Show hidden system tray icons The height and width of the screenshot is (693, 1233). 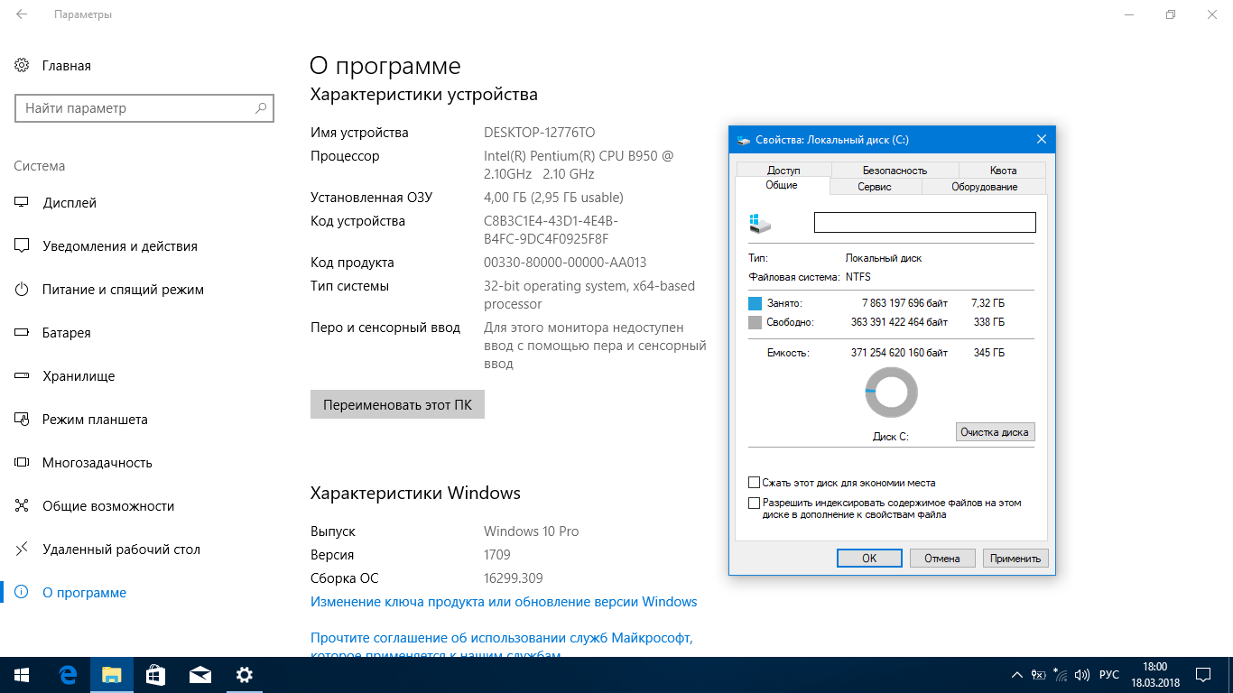click(x=1018, y=675)
